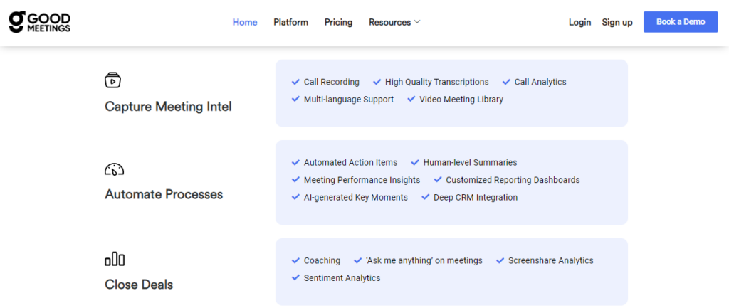Select the Sign up link
Viewport: 729px width, 308px height.
tap(617, 22)
